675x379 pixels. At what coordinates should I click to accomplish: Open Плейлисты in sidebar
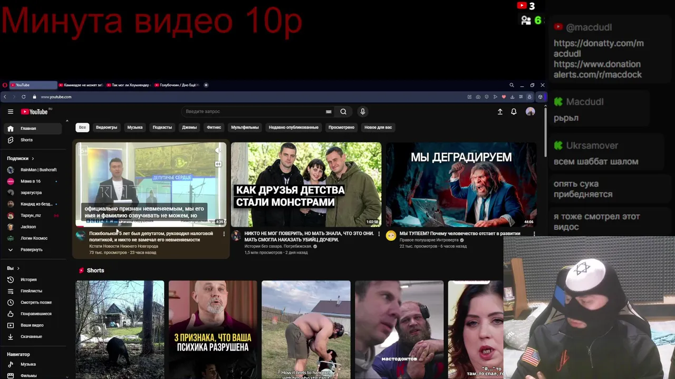coord(33,291)
